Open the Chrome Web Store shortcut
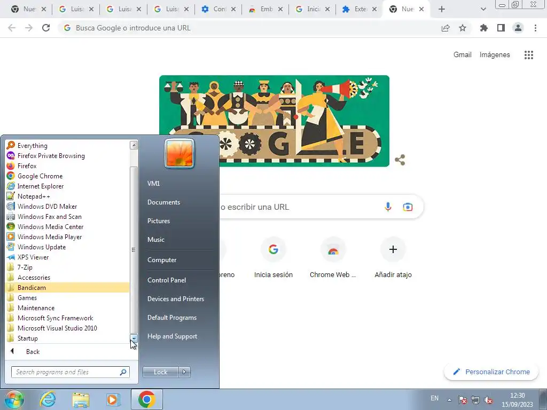This screenshot has height=410, width=547. pos(333,258)
